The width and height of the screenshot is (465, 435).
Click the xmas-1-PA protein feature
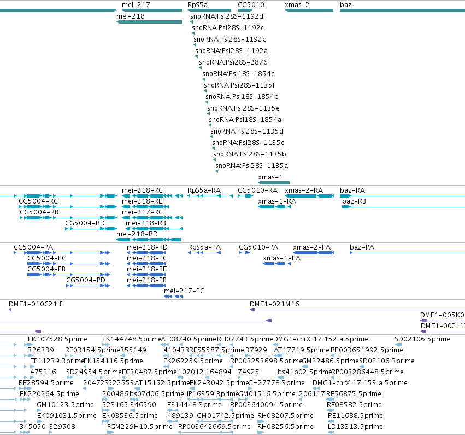click(276, 264)
